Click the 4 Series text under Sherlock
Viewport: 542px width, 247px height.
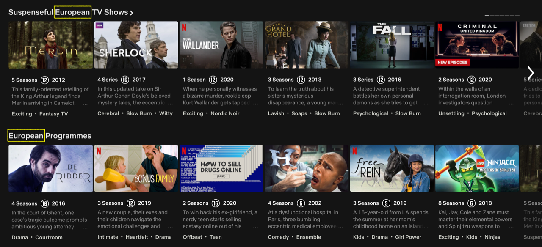108,80
